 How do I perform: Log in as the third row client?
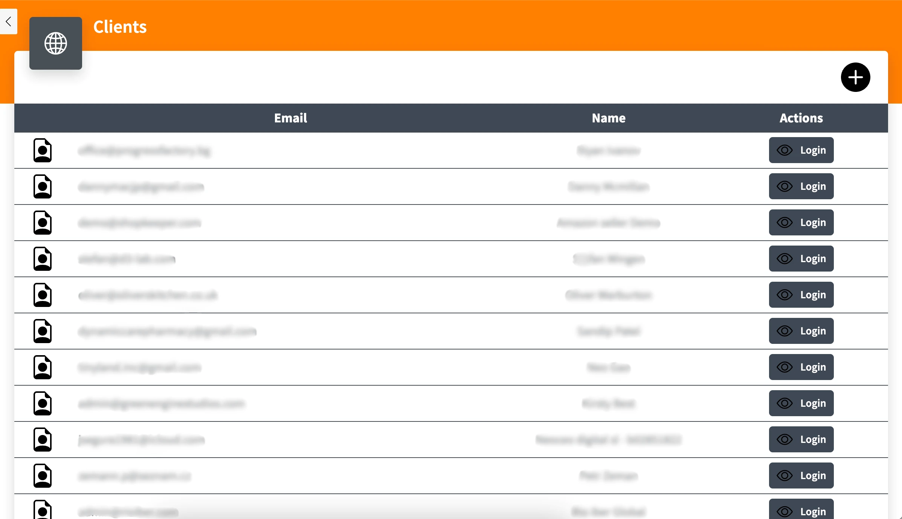(x=801, y=222)
